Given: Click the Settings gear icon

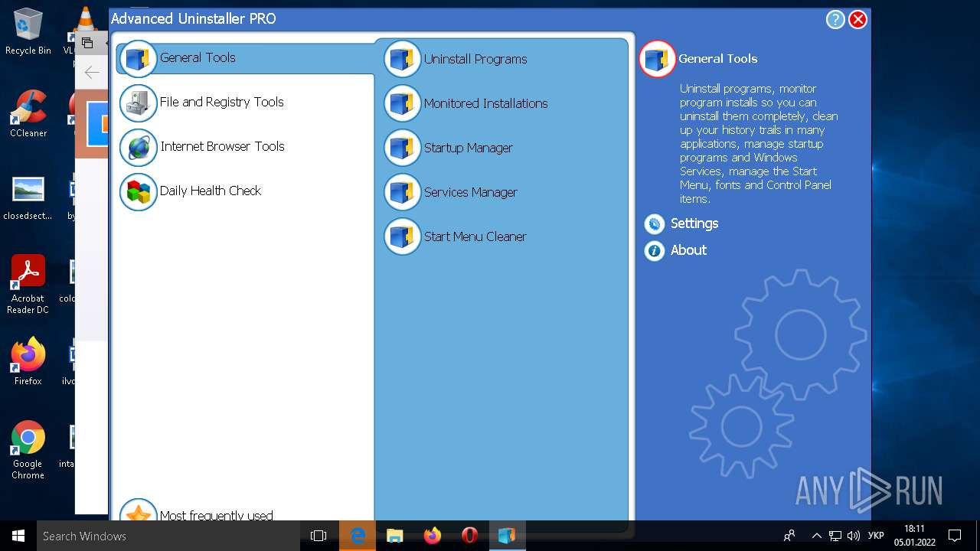Looking at the screenshot, I should (655, 224).
